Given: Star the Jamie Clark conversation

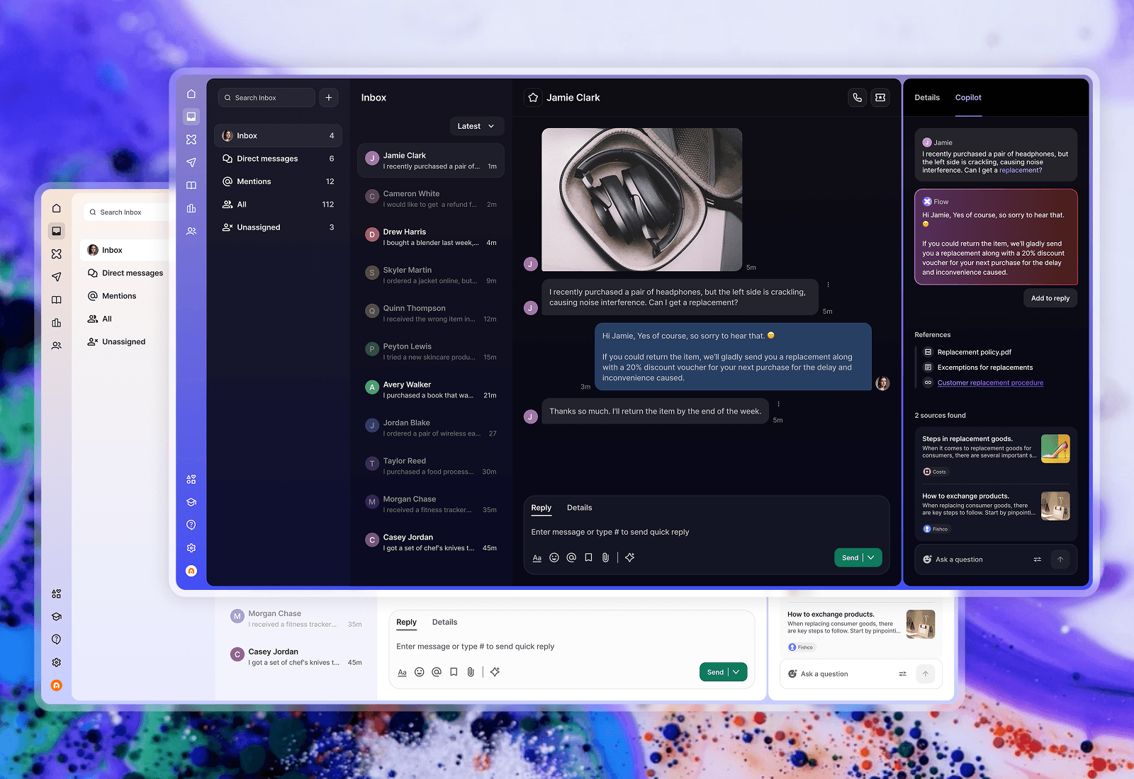Looking at the screenshot, I should (x=533, y=98).
